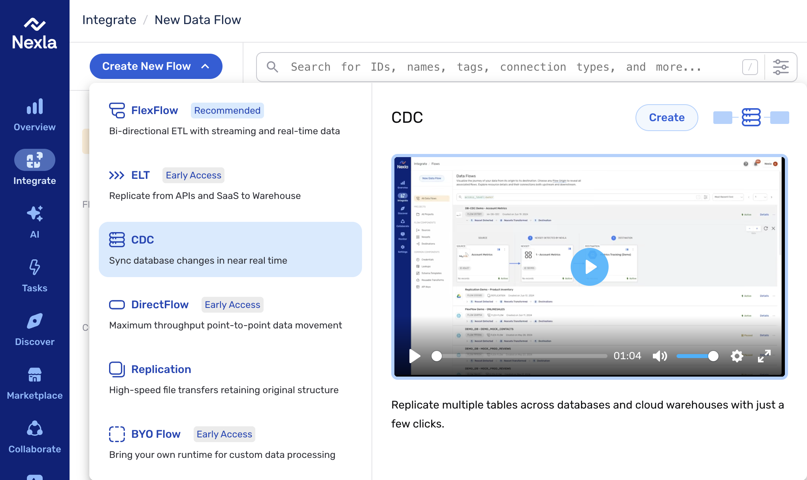
Task: Click 'Replicate from APIs and SaaS to Warehouse'
Action: (205, 196)
